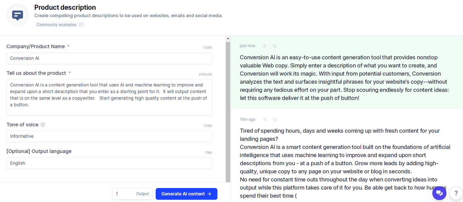The width and height of the screenshot is (463, 202).
Task: Click the Product description speech bubble logo
Action: click(x=17, y=15)
